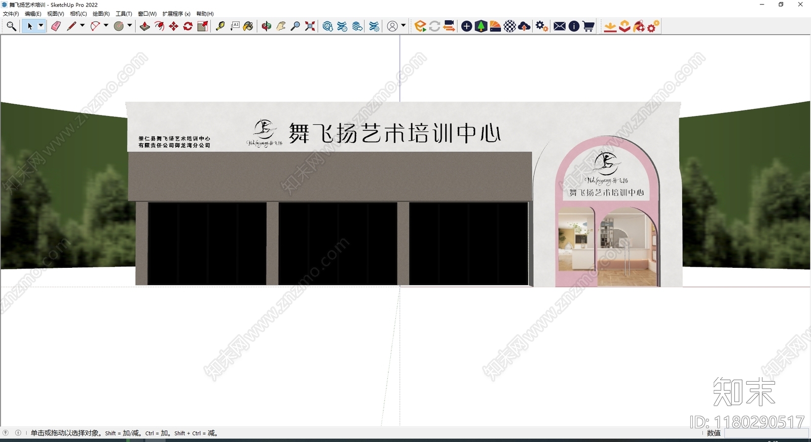The image size is (811, 442).
Task: Click the status bar question mark icon
Action: coord(6,433)
